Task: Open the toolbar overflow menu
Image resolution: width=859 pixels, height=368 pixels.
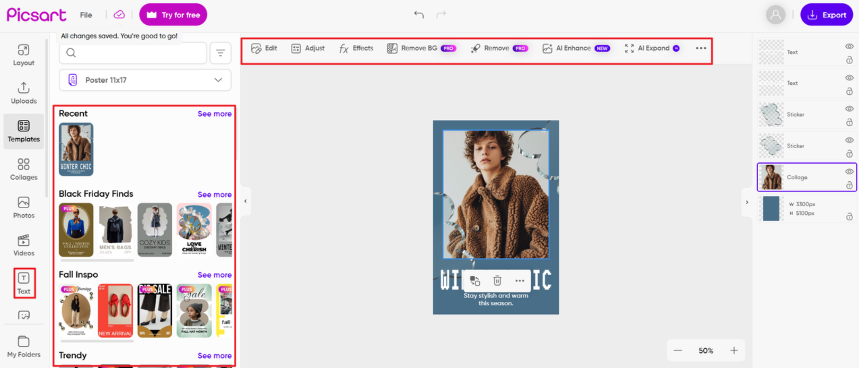Action: (701, 48)
